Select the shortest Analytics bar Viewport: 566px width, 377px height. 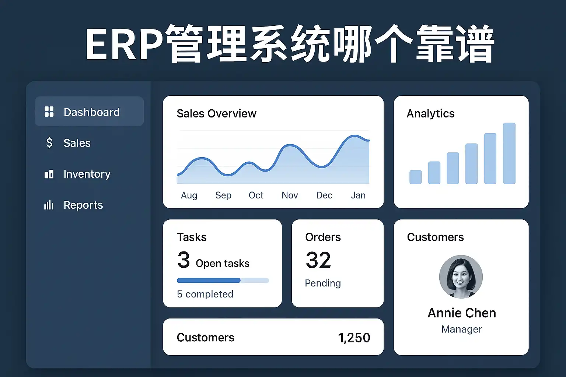tap(415, 177)
